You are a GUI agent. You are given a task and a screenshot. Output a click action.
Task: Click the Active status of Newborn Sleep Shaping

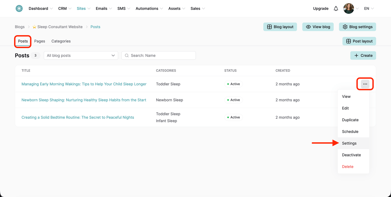234,100
